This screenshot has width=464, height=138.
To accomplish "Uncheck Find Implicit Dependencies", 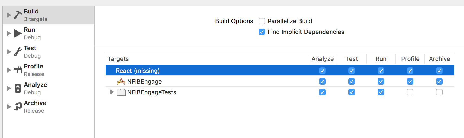I will [262, 32].
